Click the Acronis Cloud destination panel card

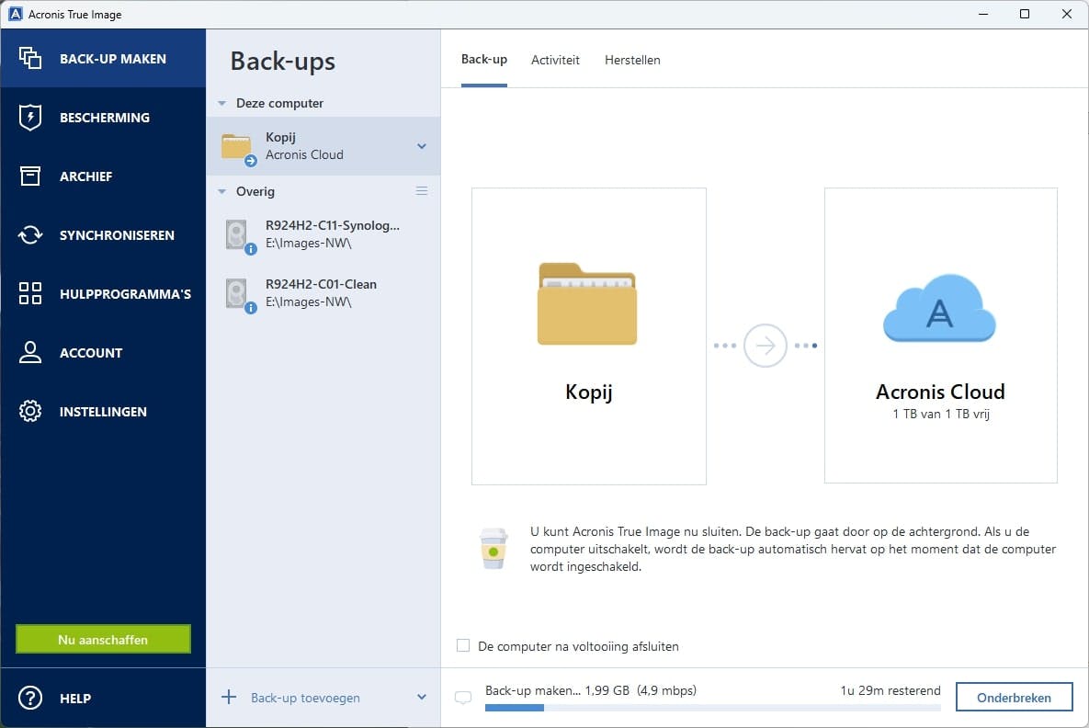coord(940,336)
